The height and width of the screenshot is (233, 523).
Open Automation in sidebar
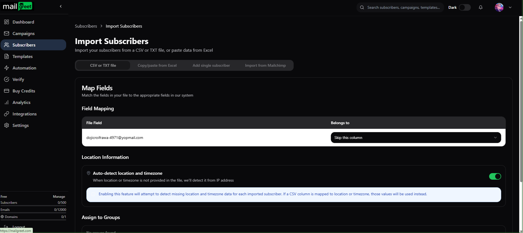[33, 68]
